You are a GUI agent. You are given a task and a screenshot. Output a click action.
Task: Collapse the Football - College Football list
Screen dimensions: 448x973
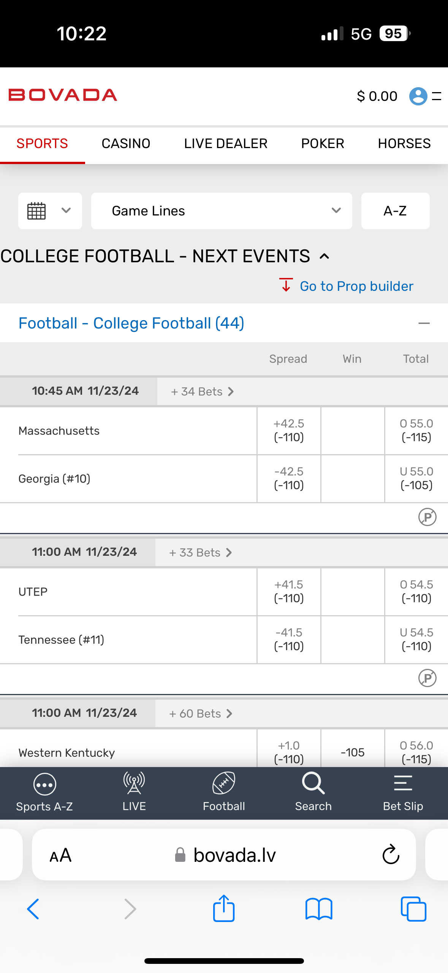pos(424,324)
